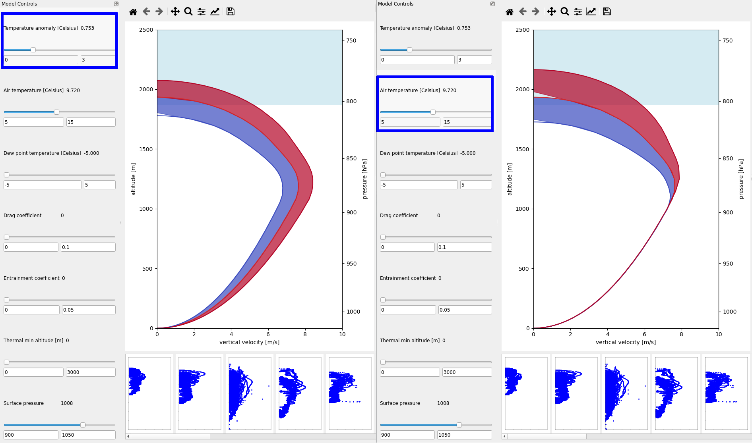Image resolution: width=752 pixels, height=443 pixels.
Task: Float the right Model Controls panel
Action: [492, 4]
